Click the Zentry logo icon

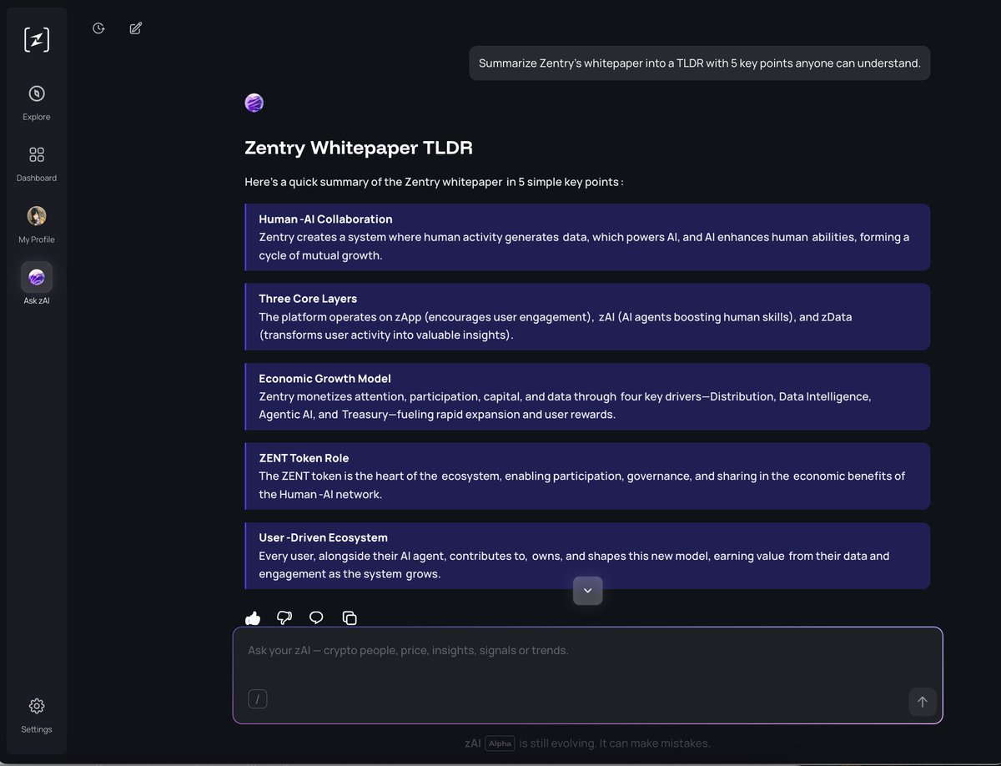click(37, 39)
